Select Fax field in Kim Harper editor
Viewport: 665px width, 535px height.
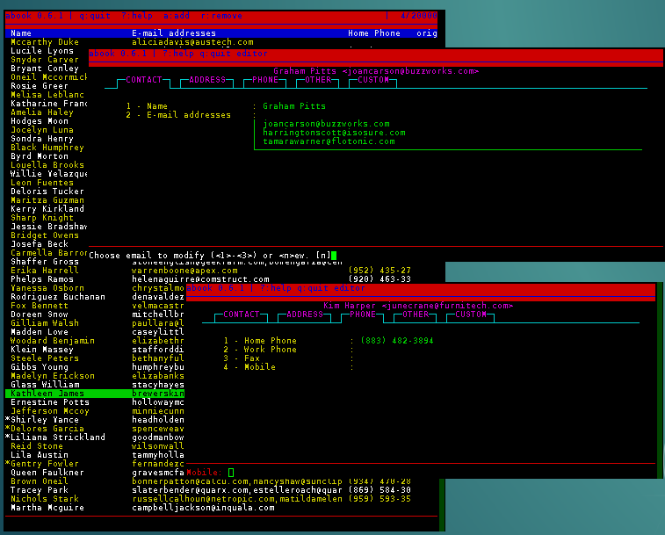click(x=242, y=358)
